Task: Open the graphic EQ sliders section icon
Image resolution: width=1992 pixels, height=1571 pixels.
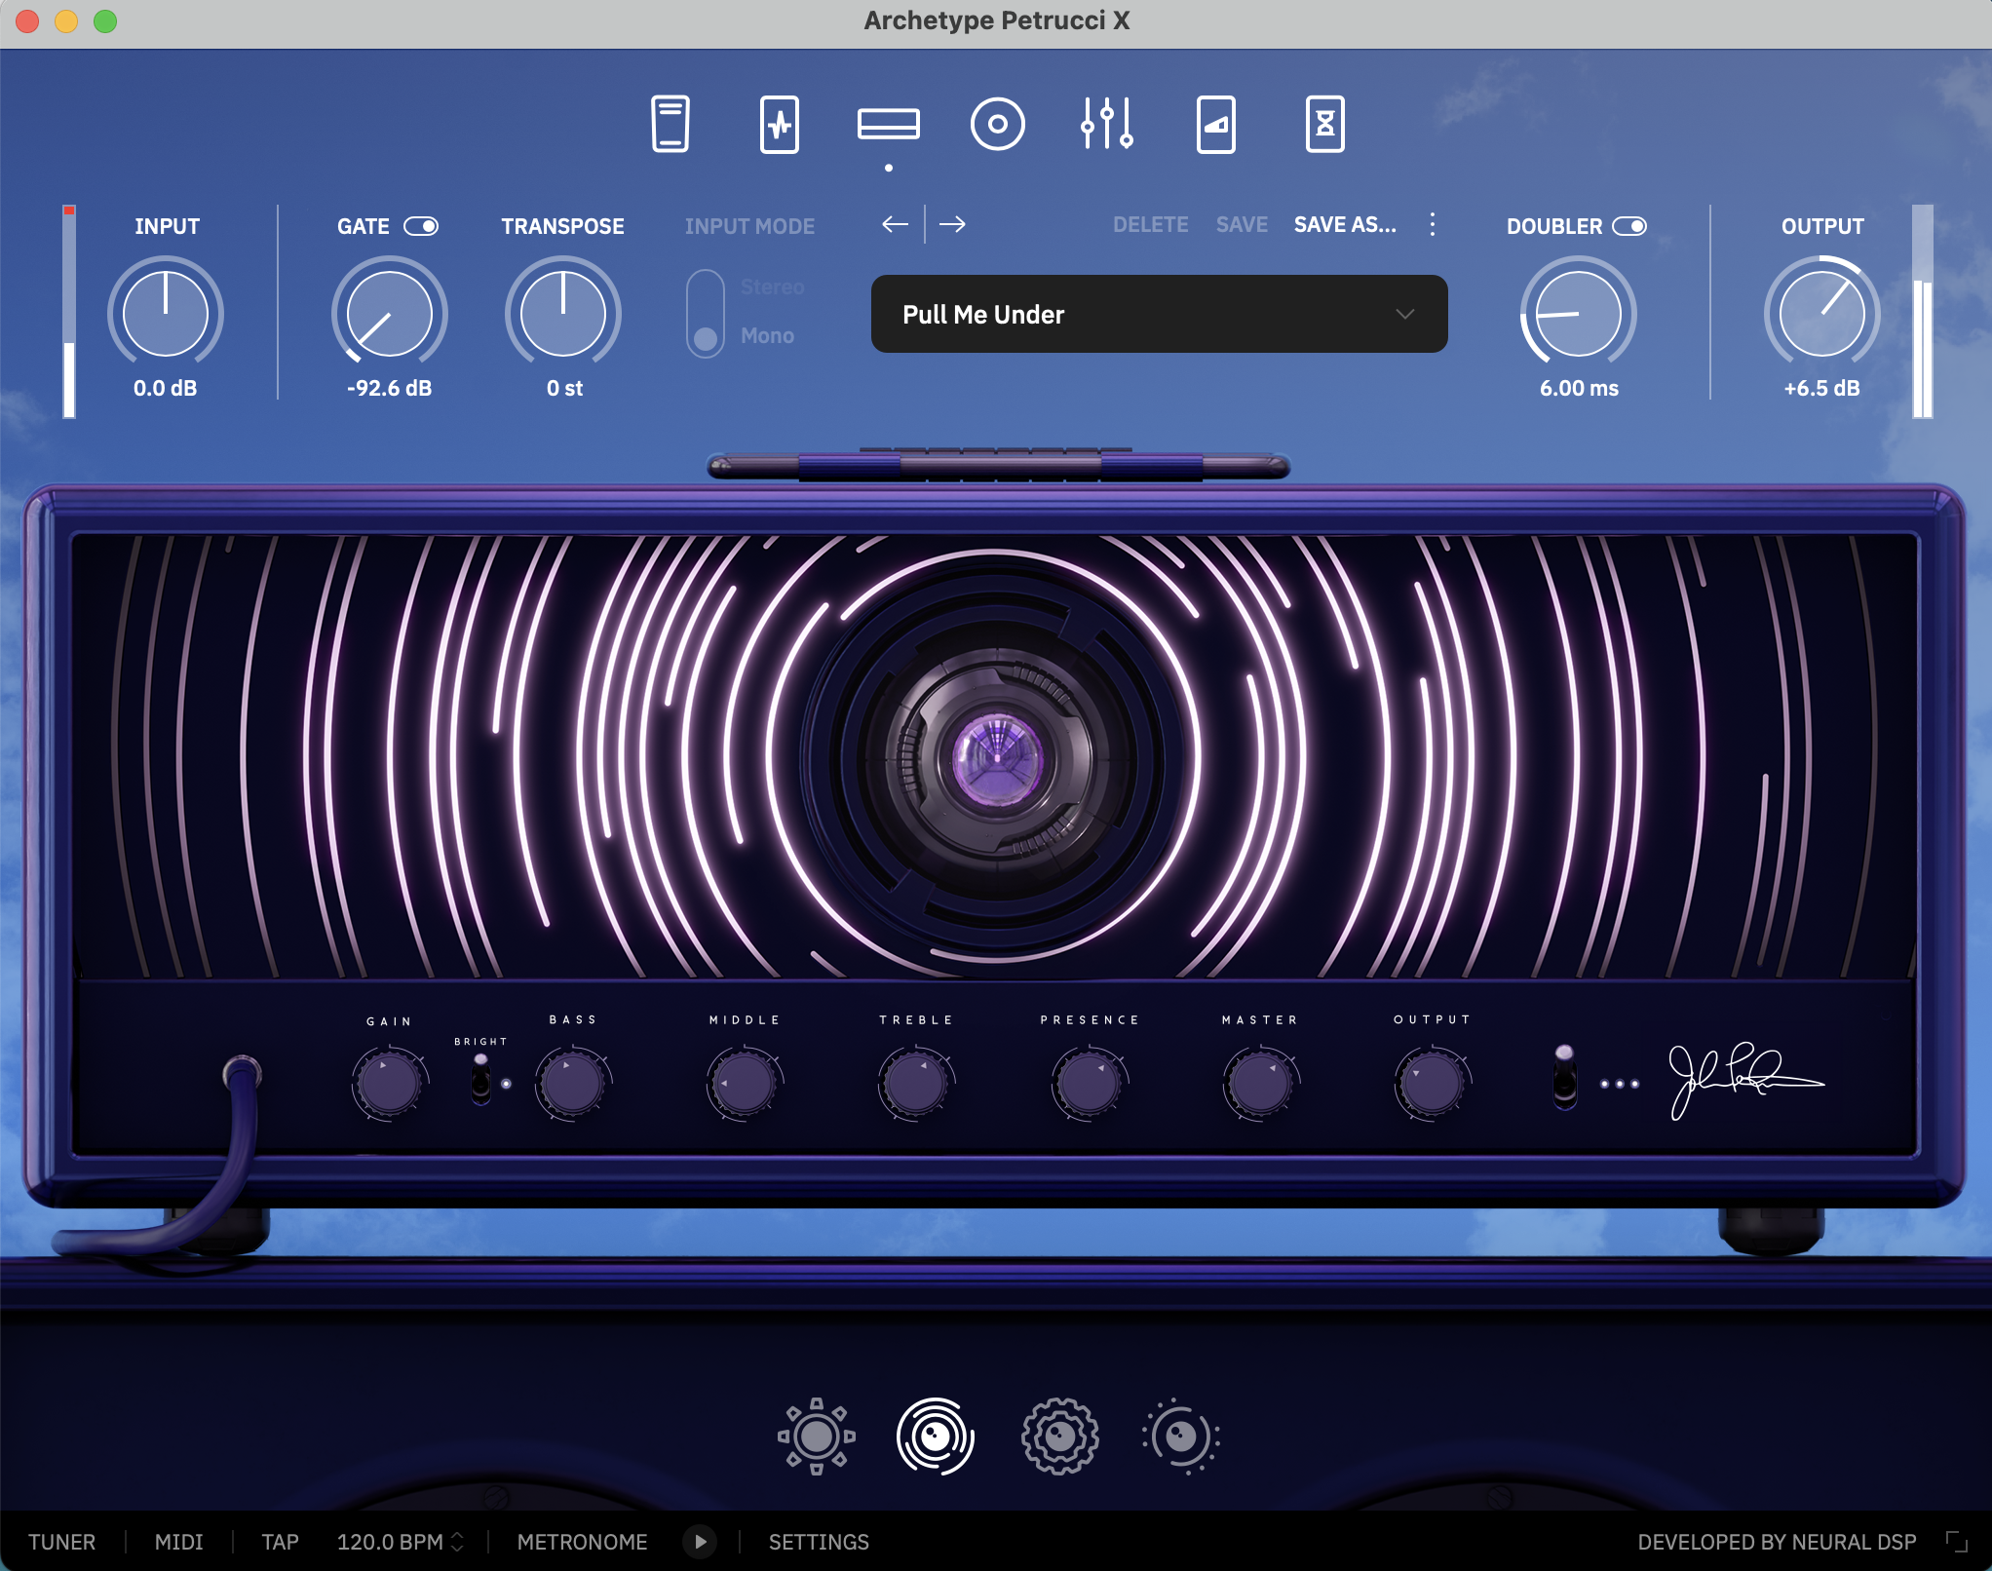Action: coord(1106,124)
